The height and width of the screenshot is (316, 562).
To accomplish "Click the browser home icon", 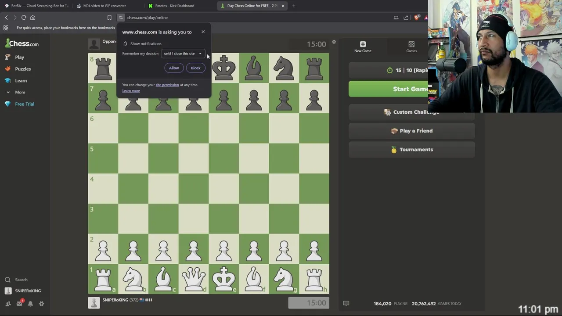I will pyautogui.click(x=32, y=18).
